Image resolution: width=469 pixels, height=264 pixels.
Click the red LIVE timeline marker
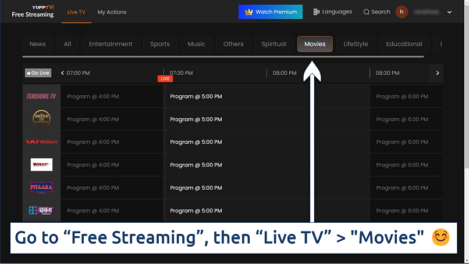[x=165, y=78]
